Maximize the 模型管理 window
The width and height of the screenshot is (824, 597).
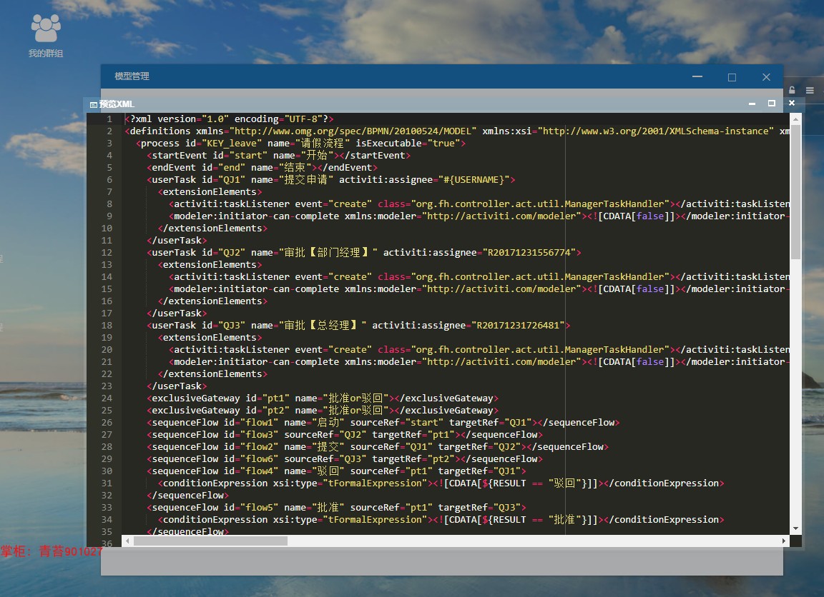coord(732,77)
